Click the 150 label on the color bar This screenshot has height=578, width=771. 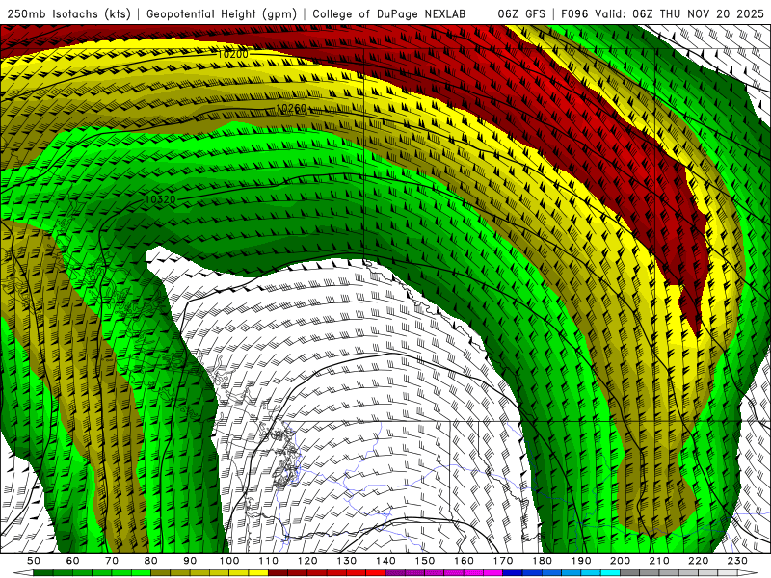pyautogui.click(x=425, y=561)
